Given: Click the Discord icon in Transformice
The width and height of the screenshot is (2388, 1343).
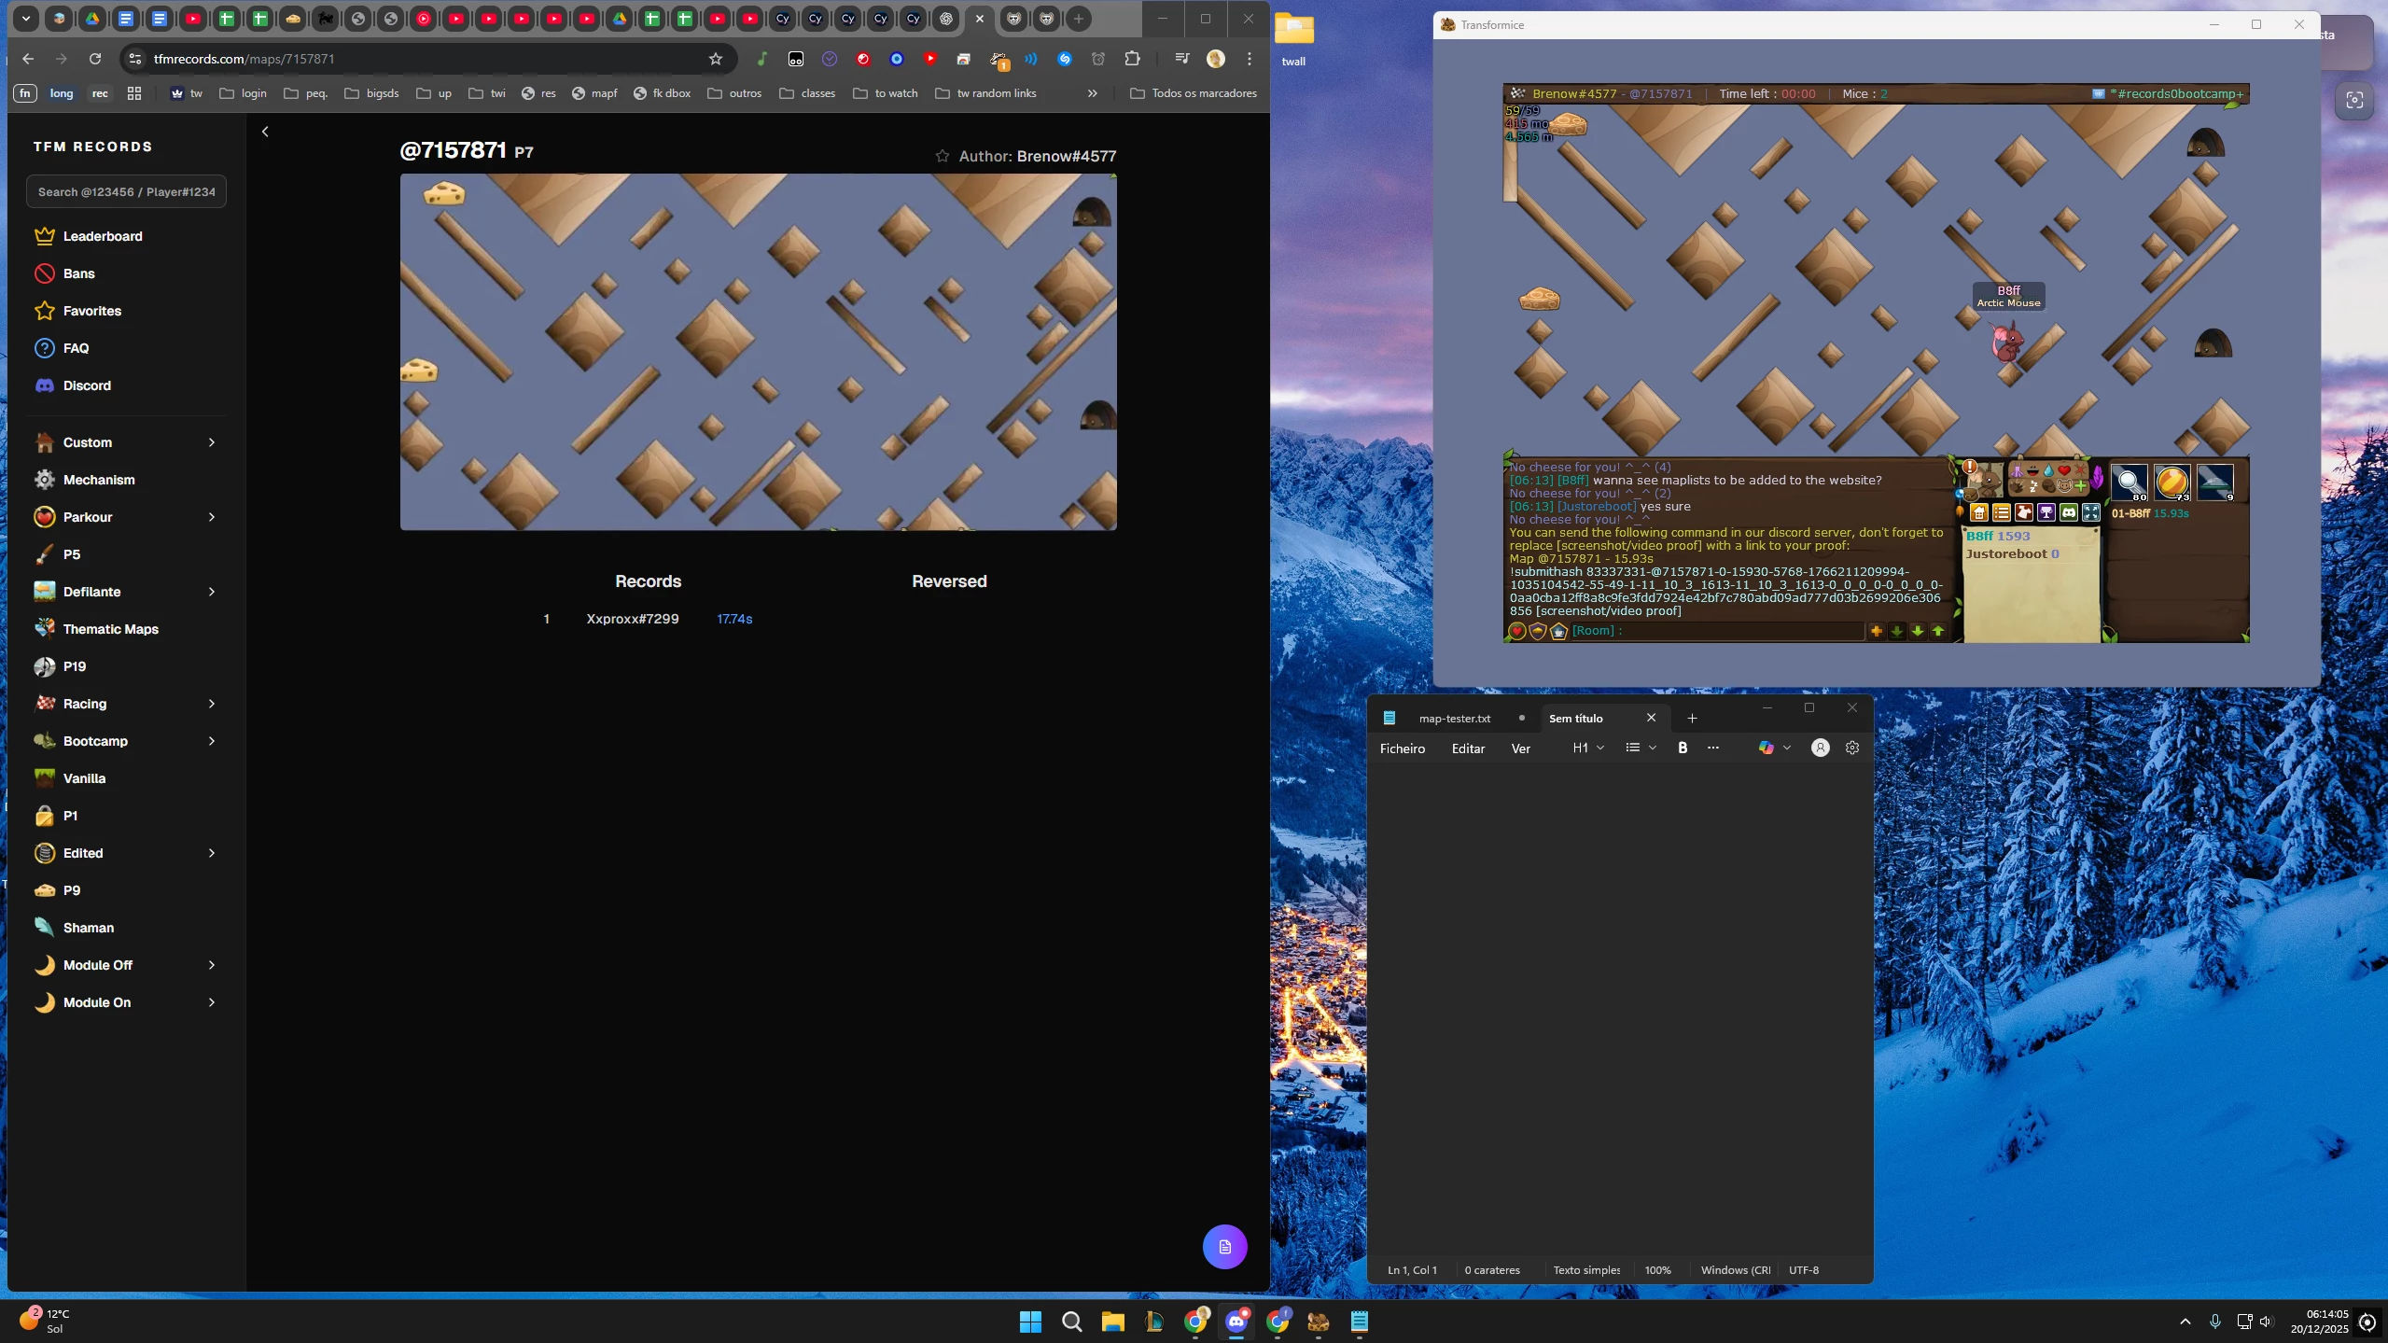Looking at the screenshot, I should pyautogui.click(x=2069, y=512).
